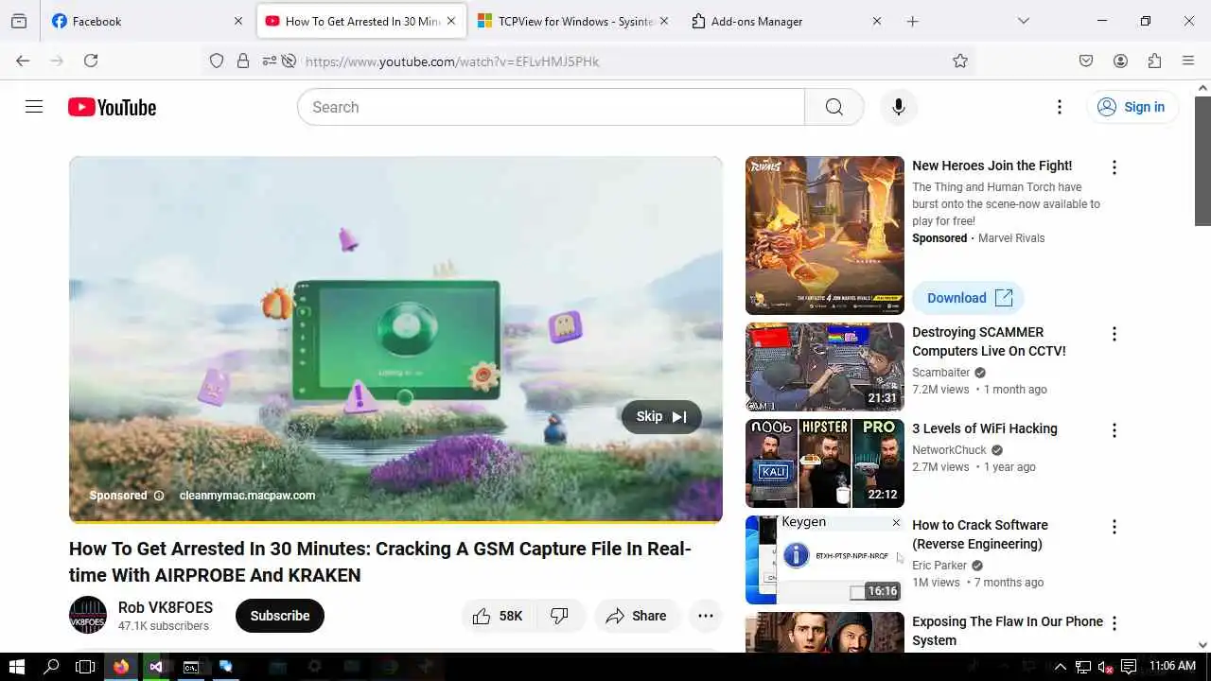Go back with Firefox back arrow
1211x681 pixels.
point(23,61)
